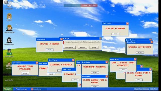Close the SECURE YOUR PASSWORD popup

pyautogui.click(x=37, y=63)
